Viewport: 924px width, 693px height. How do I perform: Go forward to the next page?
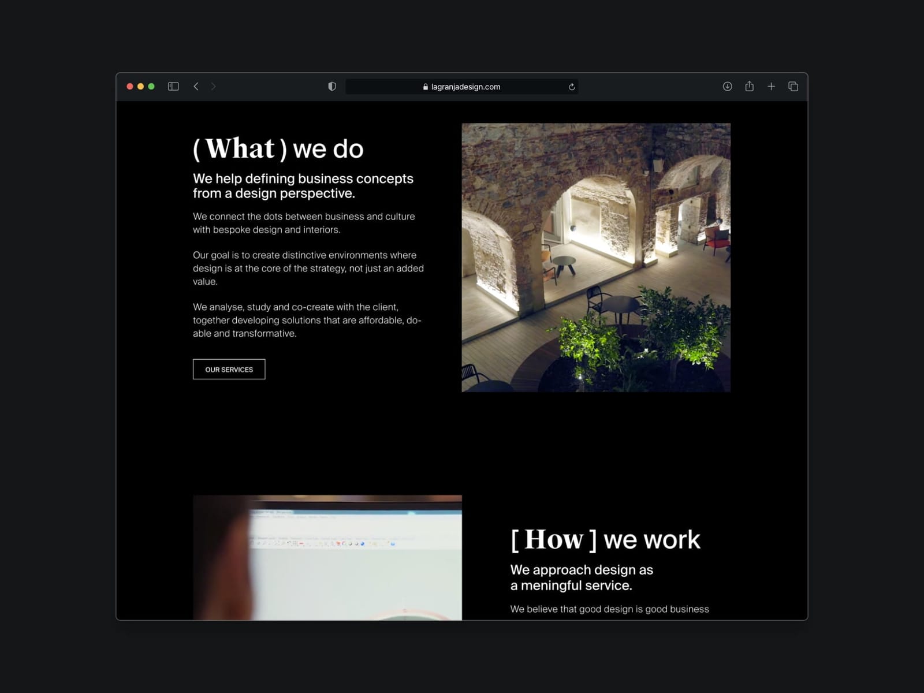(214, 87)
